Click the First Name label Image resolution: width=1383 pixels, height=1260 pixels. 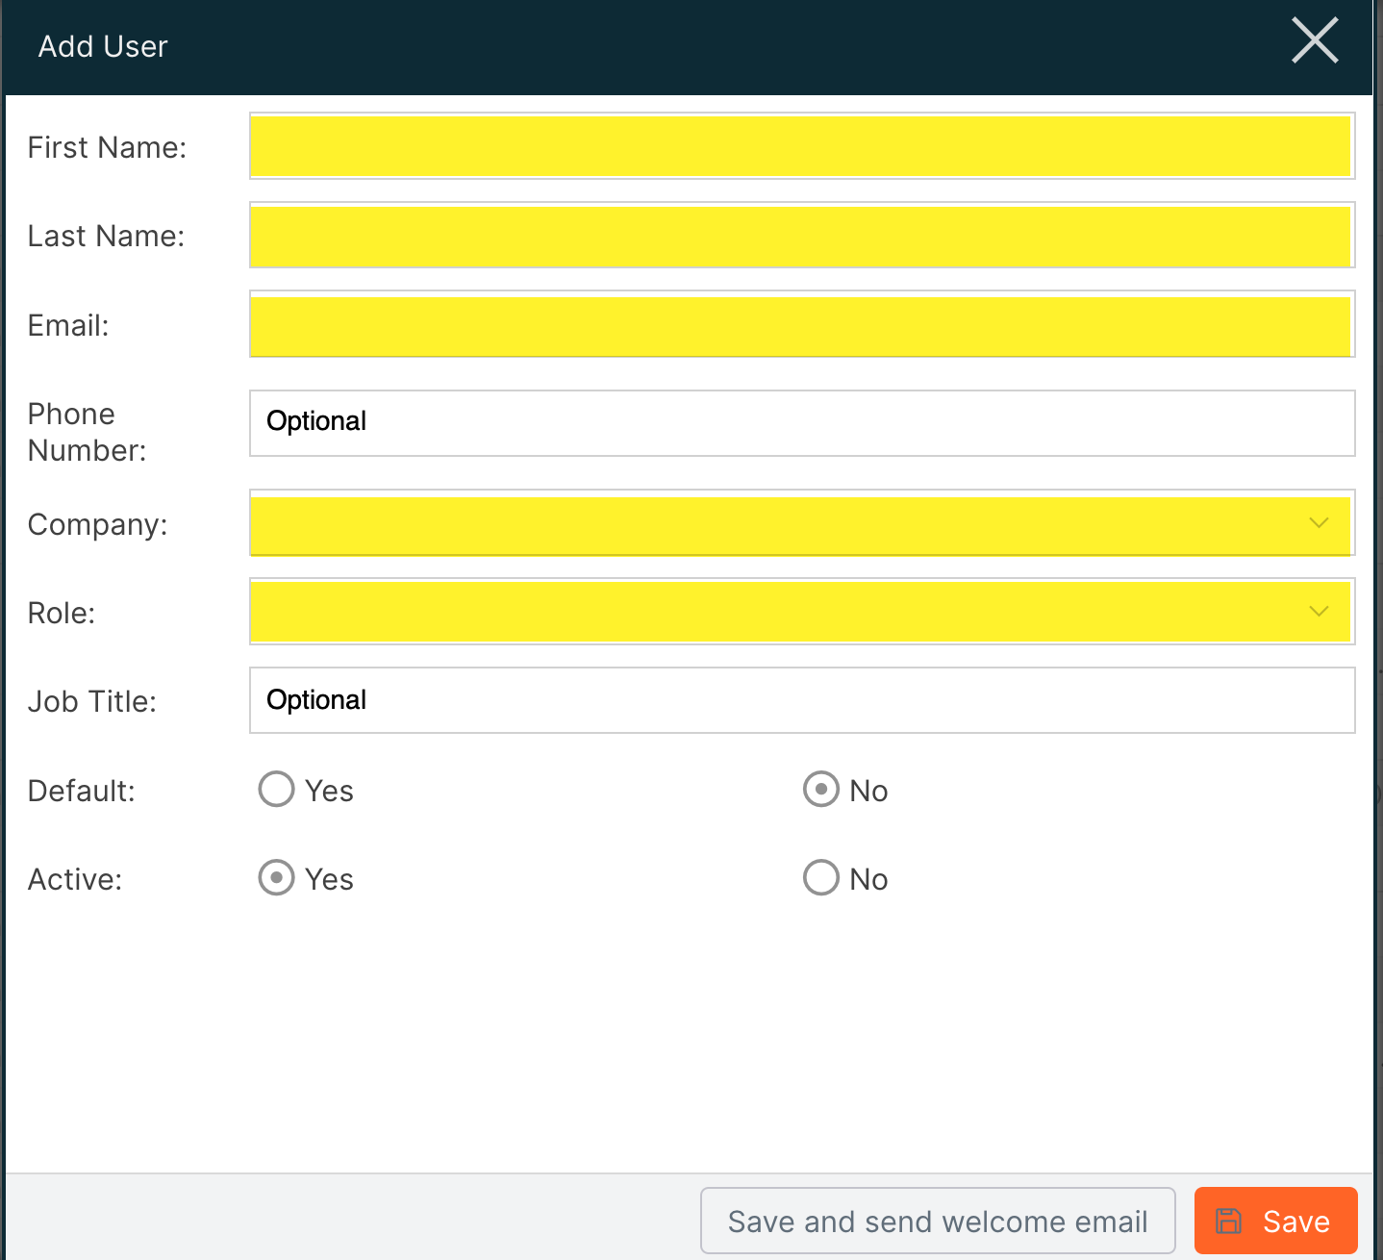[x=107, y=147]
